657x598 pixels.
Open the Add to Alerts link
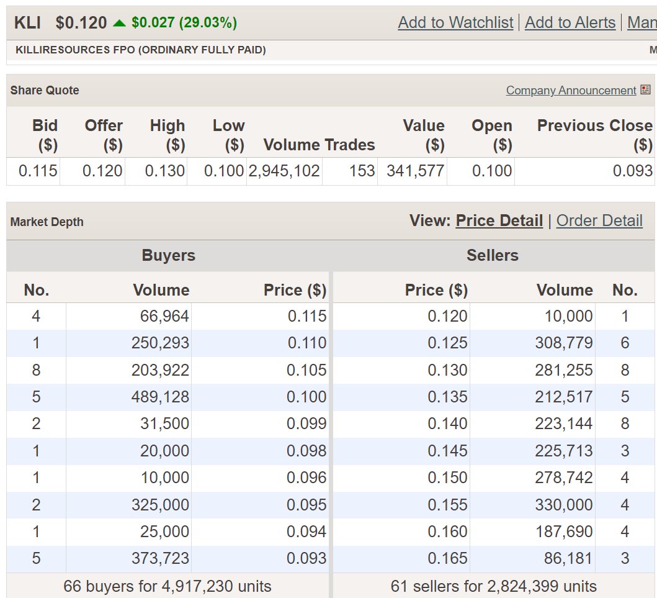point(570,22)
